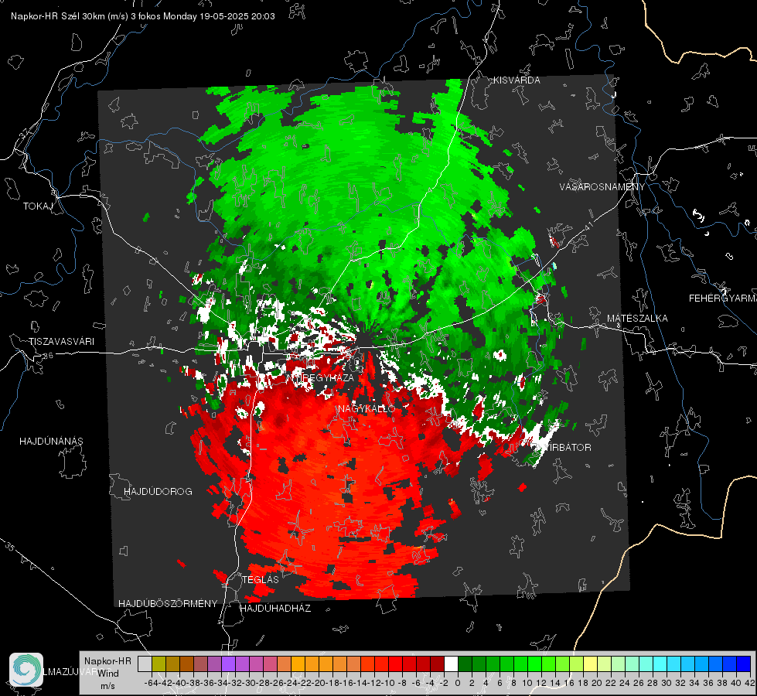Click the VÁSÁROSNAMÉNY town label
Screen dimensions: 757x696
[x=602, y=186]
